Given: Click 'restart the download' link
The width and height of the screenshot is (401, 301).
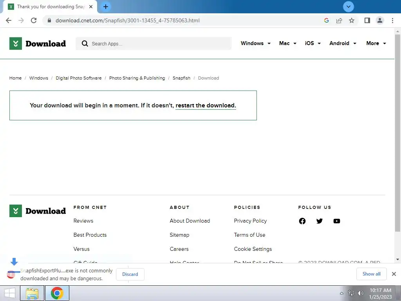Looking at the screenshot, I should (206, 105).
